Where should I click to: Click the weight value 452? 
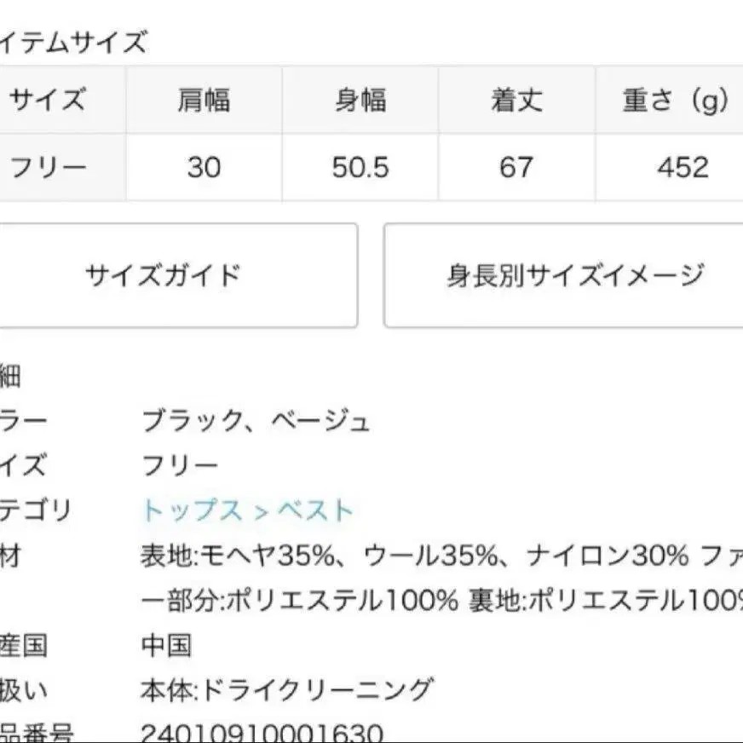tap(683, 167)
